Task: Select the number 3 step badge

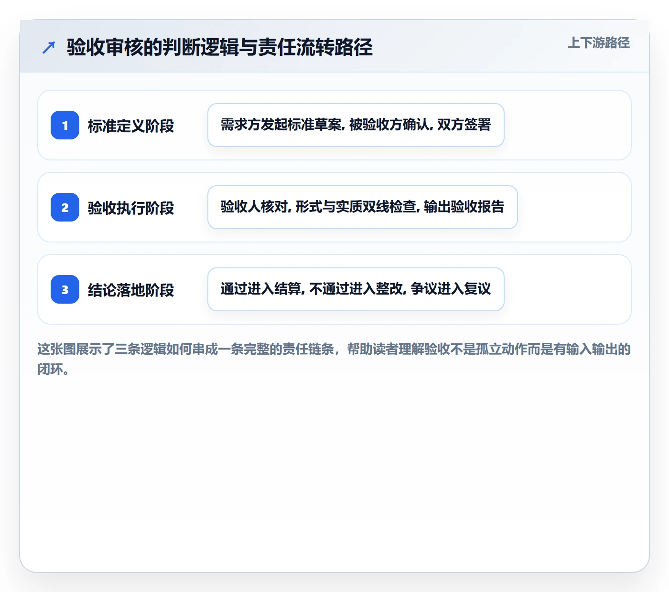Action: pos(65,289)
